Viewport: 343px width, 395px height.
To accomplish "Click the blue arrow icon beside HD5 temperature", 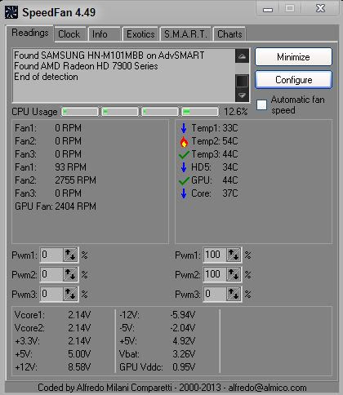I will pos(184,167).
